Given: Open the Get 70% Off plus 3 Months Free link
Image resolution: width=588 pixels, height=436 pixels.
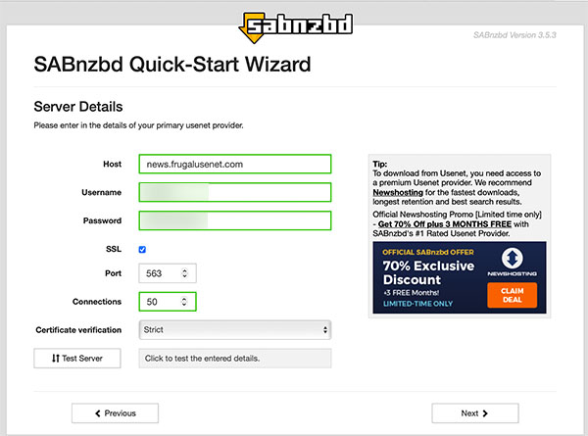Looking at the screenshot, I should [x=444, y=224].
